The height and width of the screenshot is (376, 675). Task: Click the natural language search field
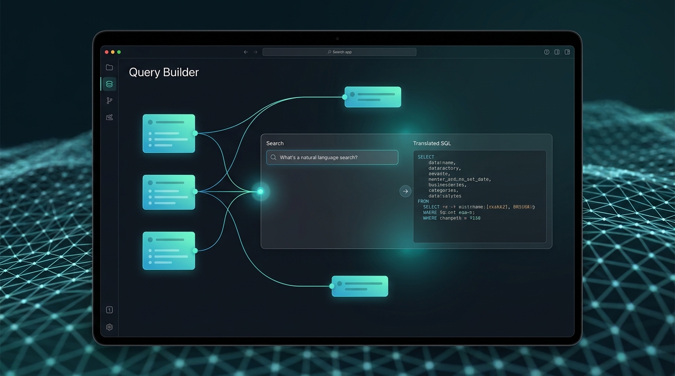coord(332,158)
